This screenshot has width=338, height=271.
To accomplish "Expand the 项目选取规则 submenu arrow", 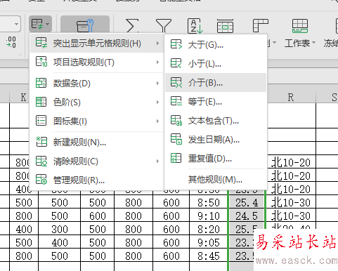I will click(157, 62).
